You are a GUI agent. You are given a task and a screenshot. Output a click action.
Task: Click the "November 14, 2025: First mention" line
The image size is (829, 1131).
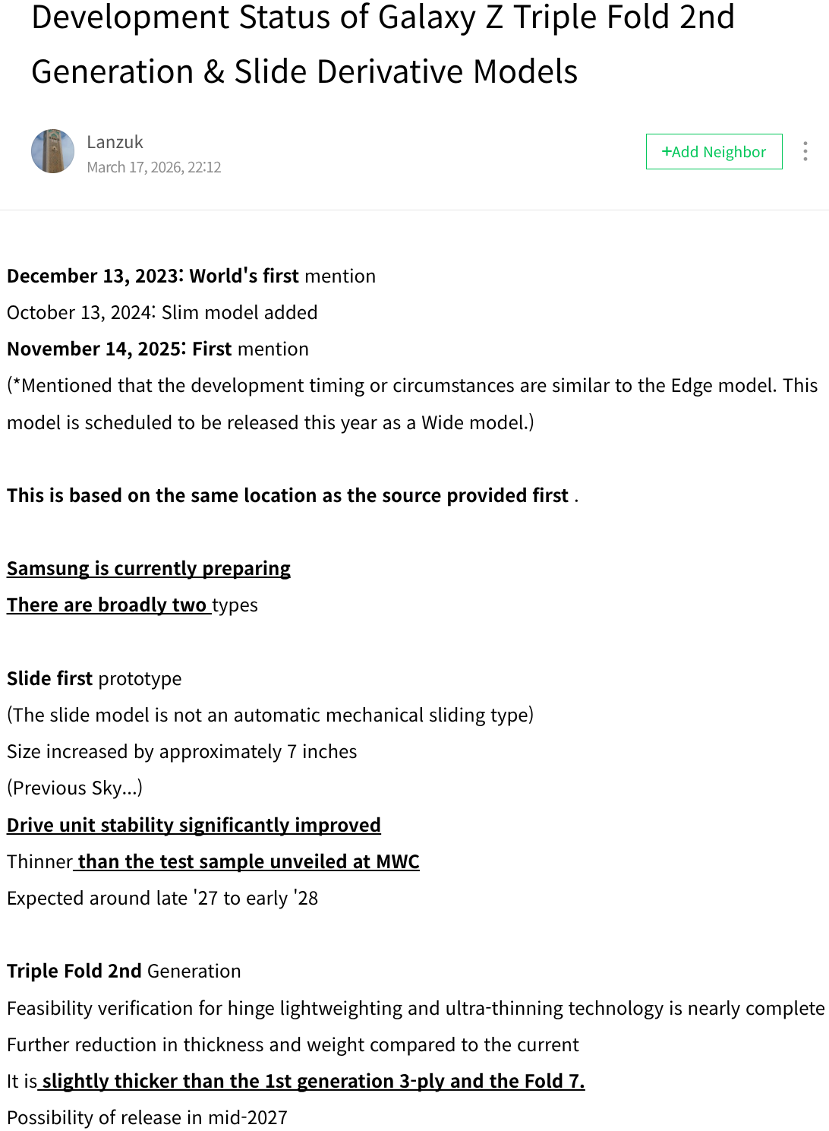(157, 349)
